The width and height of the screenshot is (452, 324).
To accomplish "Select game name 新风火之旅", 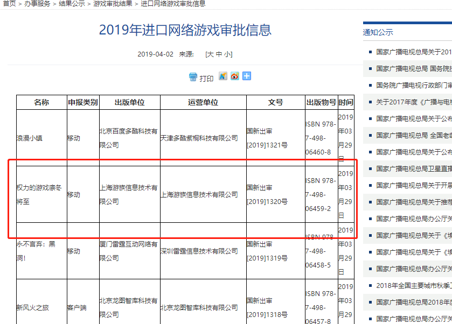I will click(x=32, y=307).
